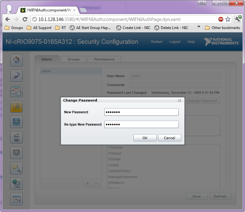This screenshot has height=212, width=245.
Task: Close the Change Password dialog with X
Action: [x=179, y=100]
